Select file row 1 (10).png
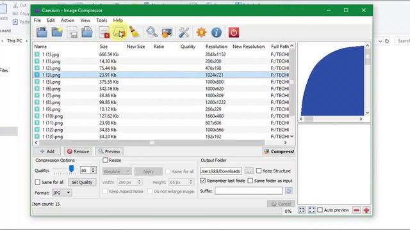Viewport: 410px width, 230px height. click(x=161, y=116)
